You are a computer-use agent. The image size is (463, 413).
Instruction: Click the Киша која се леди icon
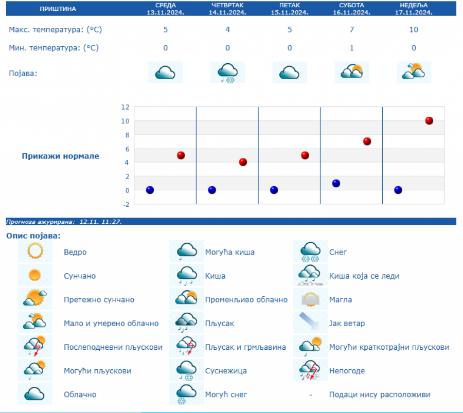[310, 276]
